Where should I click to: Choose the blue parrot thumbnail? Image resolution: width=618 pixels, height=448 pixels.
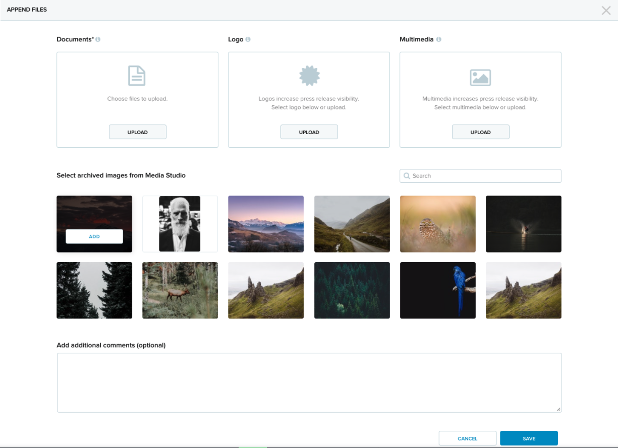pos(437,290)
